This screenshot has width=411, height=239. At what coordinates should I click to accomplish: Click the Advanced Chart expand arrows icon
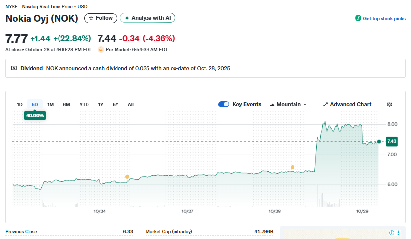tap(325, 105)
